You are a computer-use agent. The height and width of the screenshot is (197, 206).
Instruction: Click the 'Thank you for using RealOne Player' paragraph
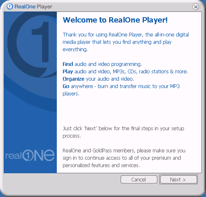click(x=125, y=42)
